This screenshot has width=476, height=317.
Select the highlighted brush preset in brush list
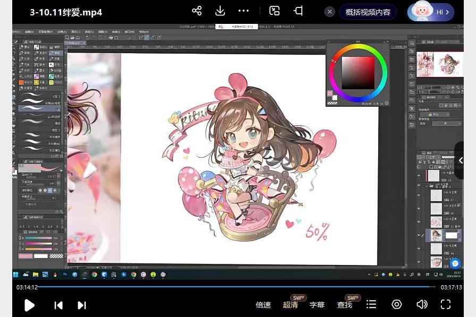coord(40,108)
